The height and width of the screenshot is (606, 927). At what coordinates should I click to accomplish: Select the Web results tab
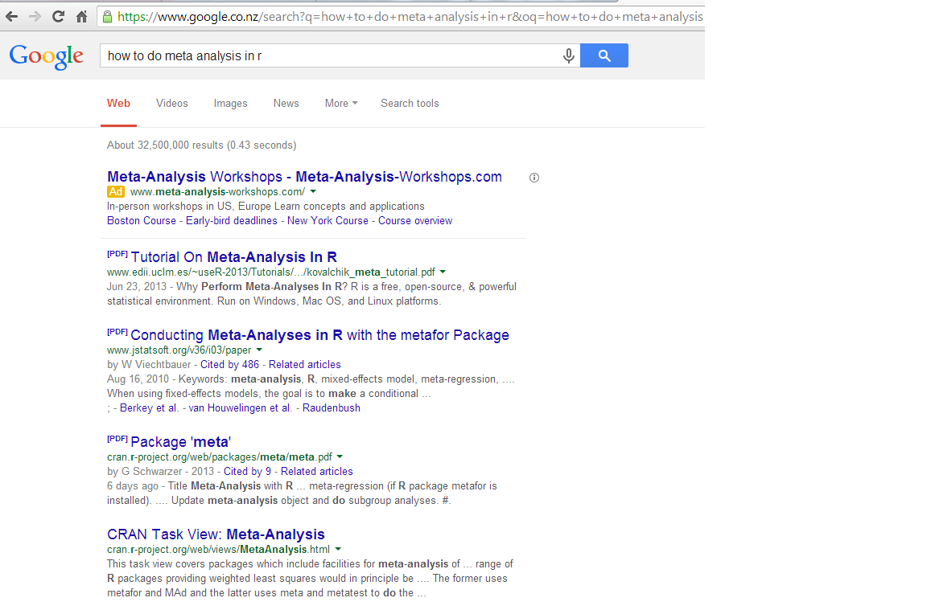click(118, 104)
